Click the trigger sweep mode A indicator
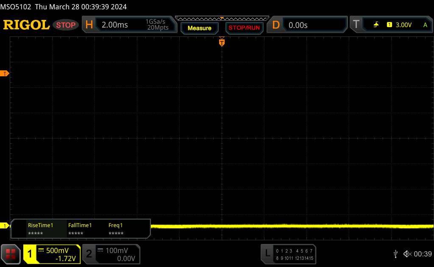This screenshot has height=267, width=434. [x=425, y=25]
